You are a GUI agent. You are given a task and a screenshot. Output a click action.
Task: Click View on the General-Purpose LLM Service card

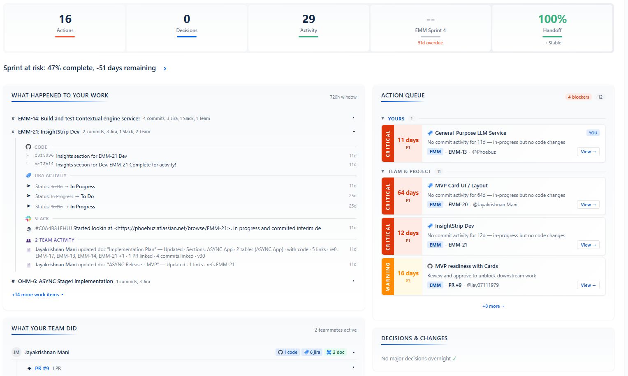(588, 152)
